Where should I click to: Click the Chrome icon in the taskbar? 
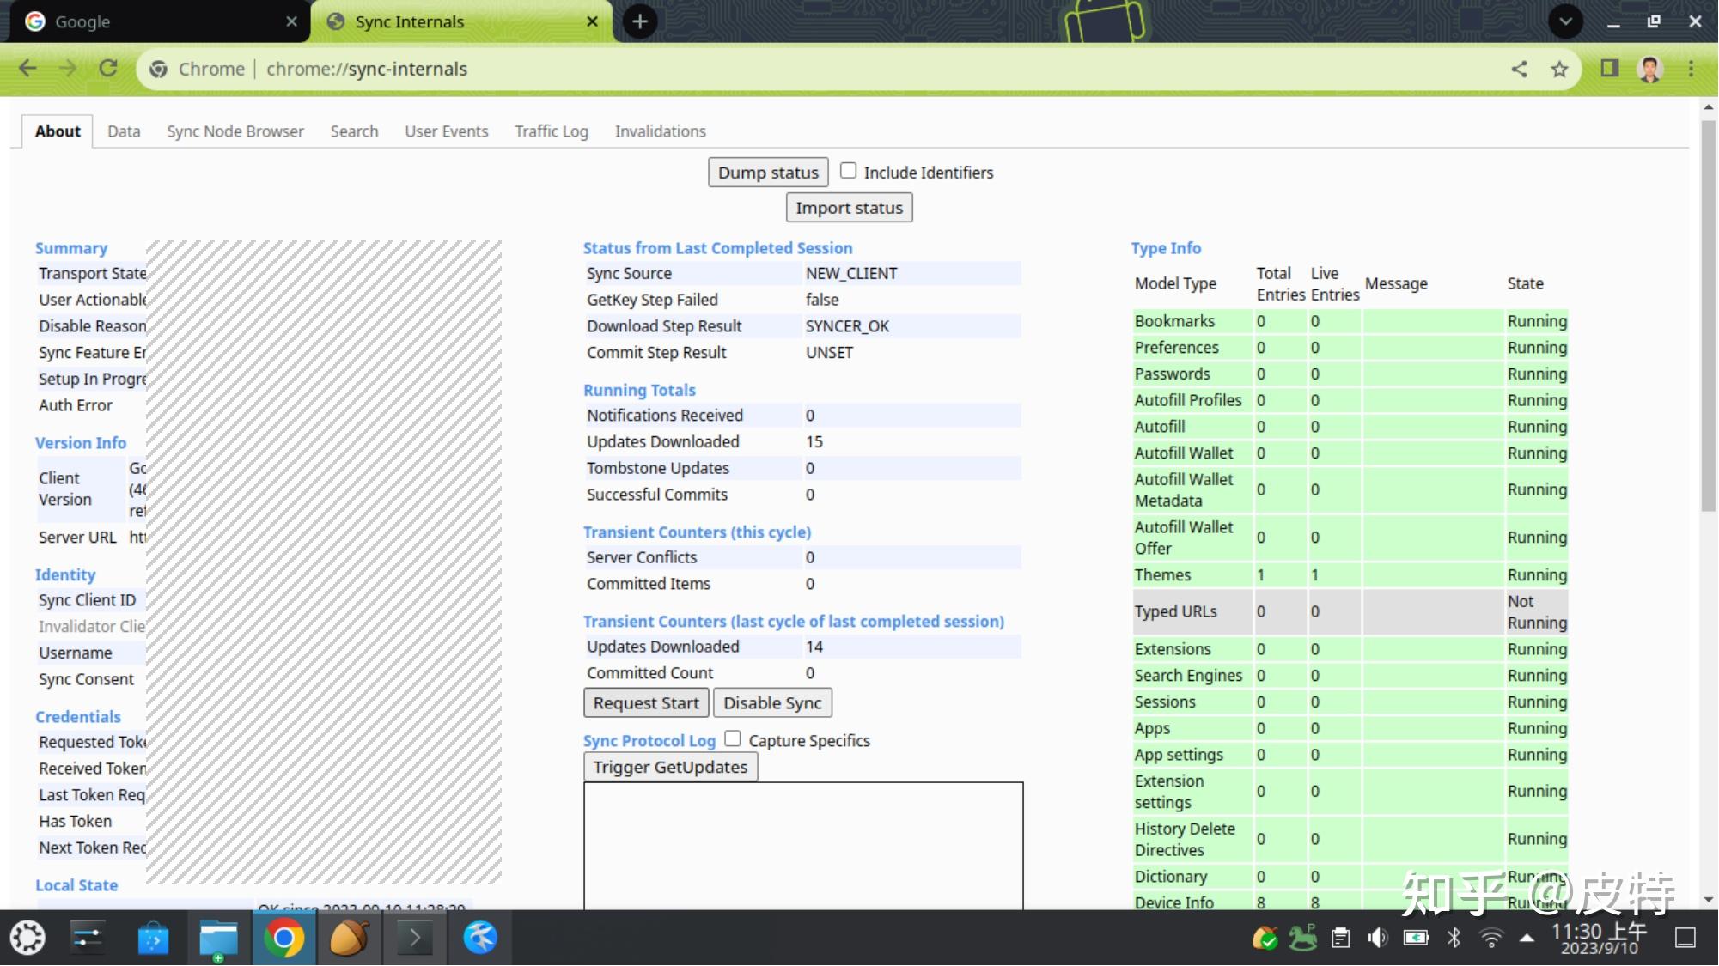[283, 937]
